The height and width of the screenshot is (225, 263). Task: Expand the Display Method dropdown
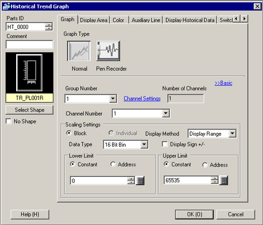[x=232, y=133]
